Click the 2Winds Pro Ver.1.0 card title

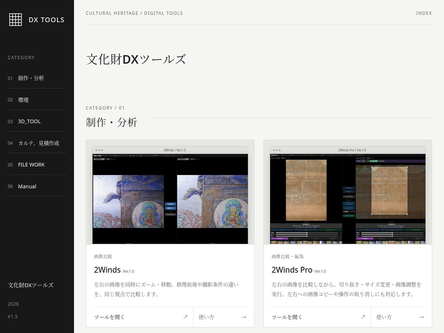299,270
